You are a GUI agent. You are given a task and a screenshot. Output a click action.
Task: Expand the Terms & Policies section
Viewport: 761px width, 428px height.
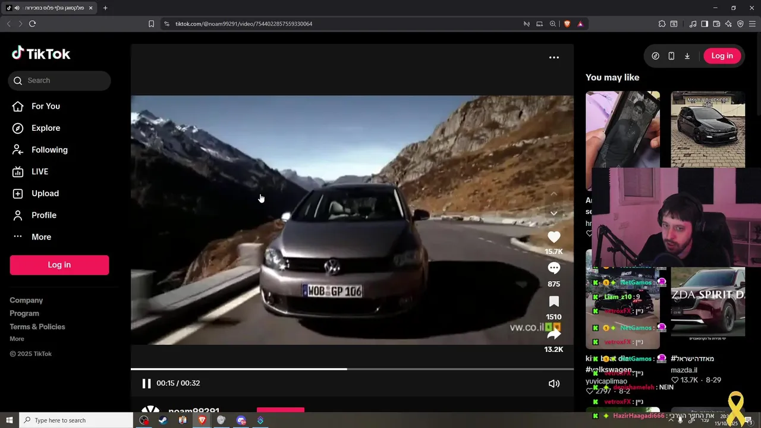[37, 326]
